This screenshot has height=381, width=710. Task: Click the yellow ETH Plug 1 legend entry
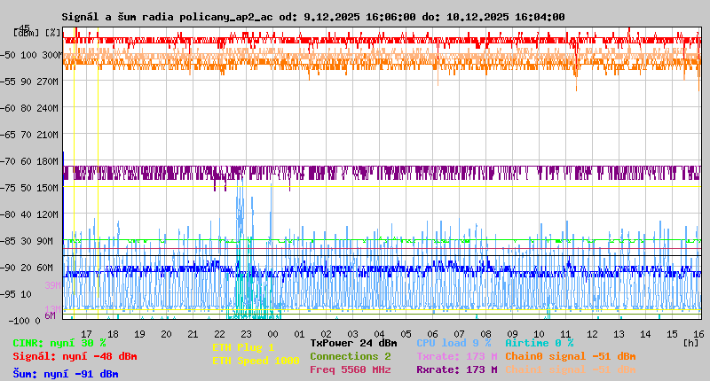[243, 347]
